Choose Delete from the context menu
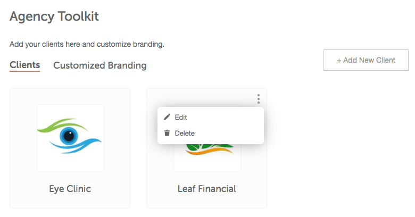The width and height of the screenshot is (415, 217). point(185,133)
